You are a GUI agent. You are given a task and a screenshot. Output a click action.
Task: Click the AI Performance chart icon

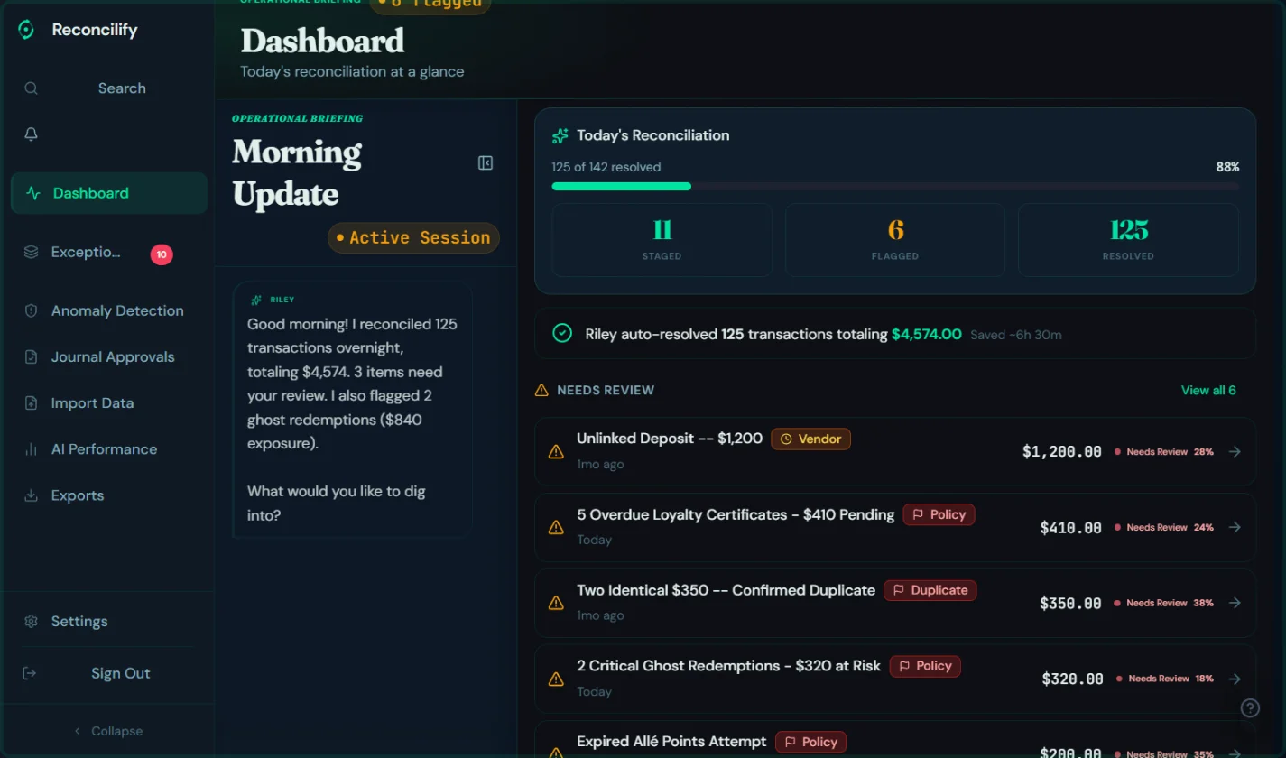(x=32, y=449)
